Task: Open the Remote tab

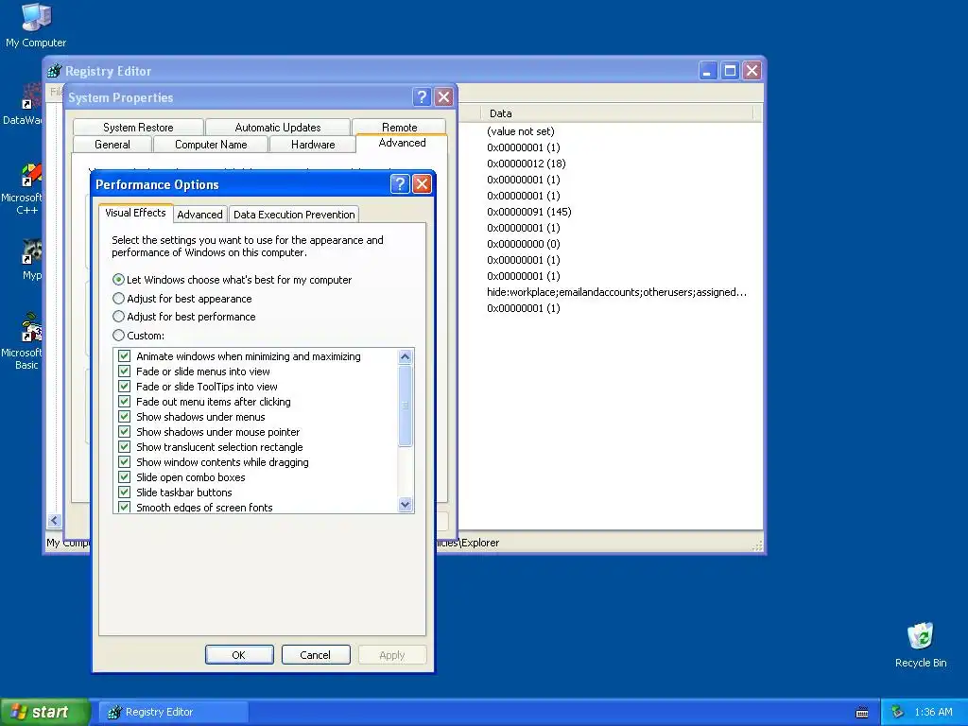Action: (400, 127)
